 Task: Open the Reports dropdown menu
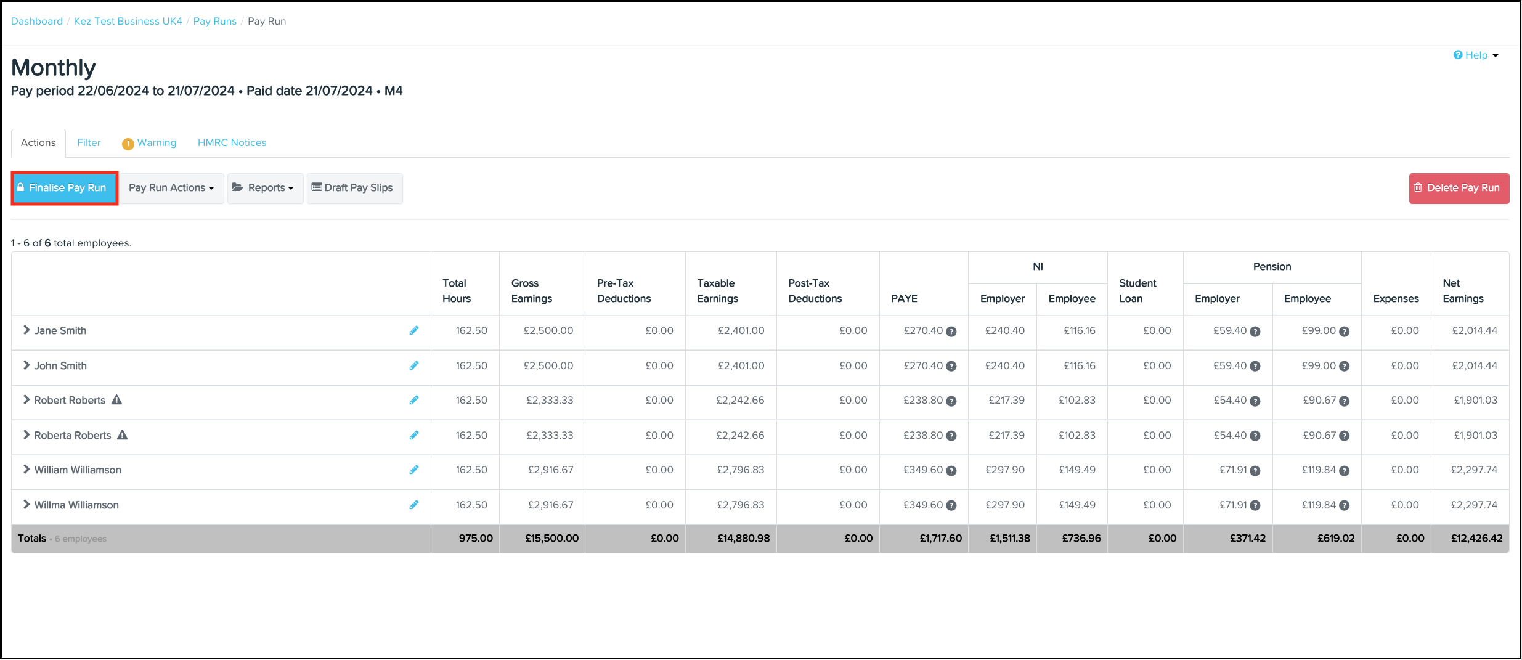[x=265, y=188]
